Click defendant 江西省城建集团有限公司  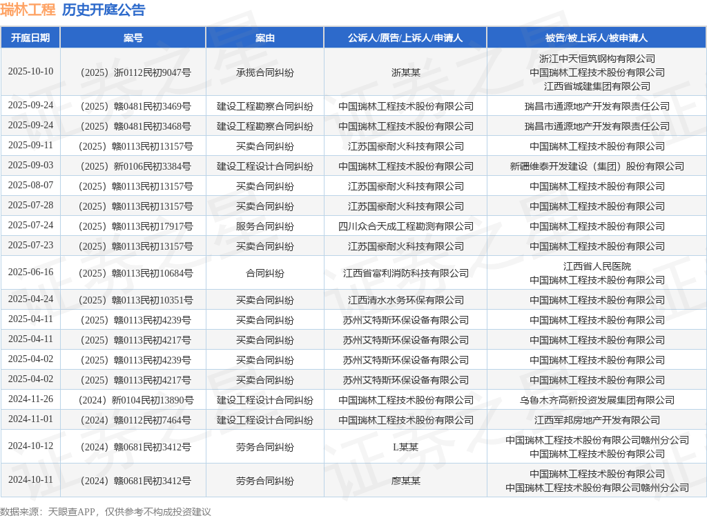597,86
